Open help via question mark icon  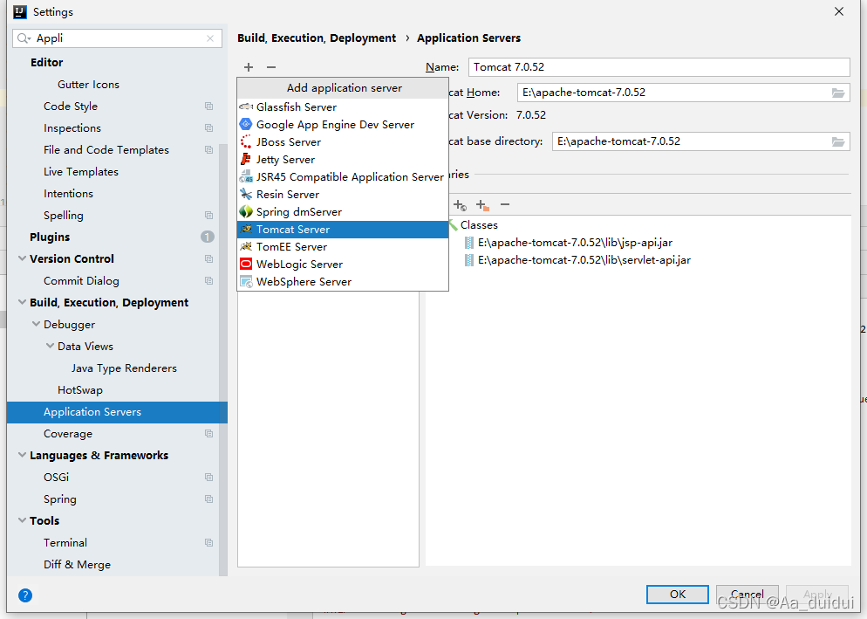pyautogui.click(x=25, y=595)
